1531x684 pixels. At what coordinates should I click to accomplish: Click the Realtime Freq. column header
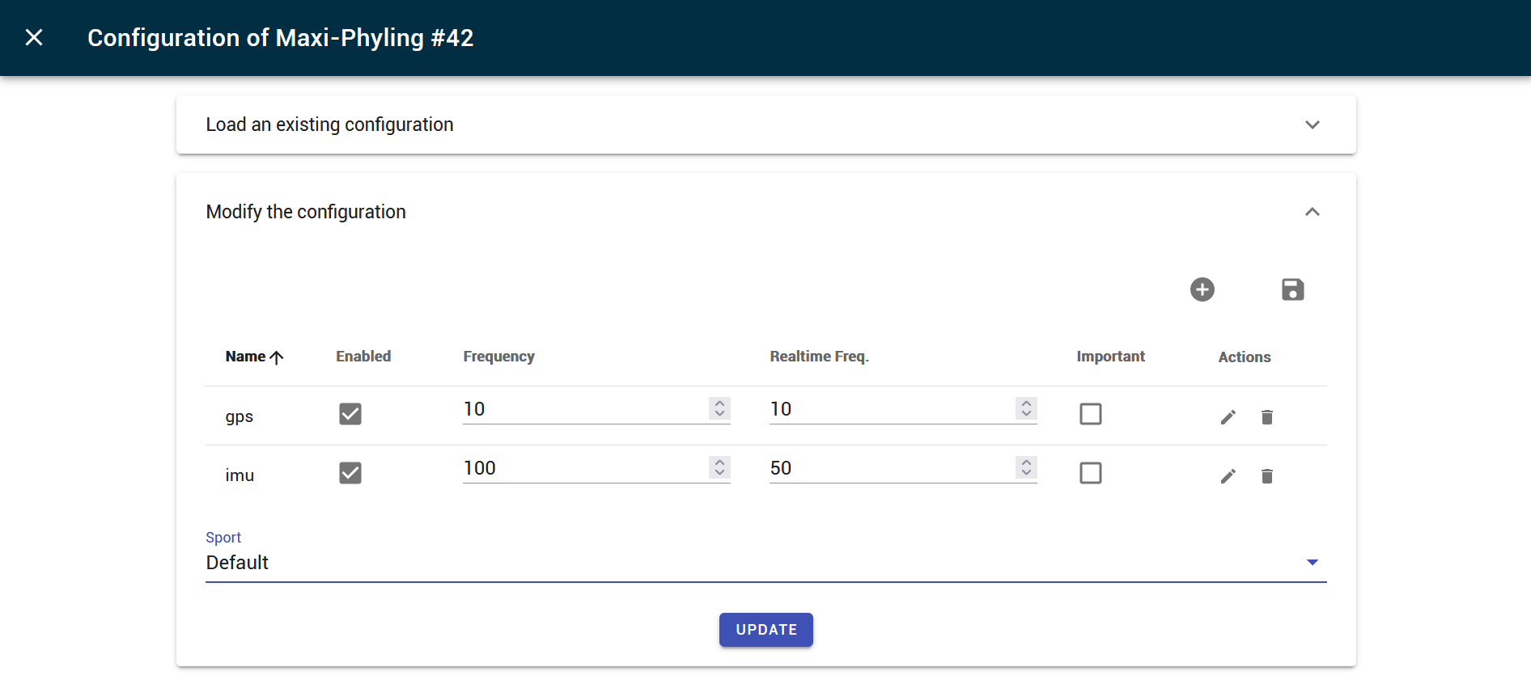pos(819,357)
